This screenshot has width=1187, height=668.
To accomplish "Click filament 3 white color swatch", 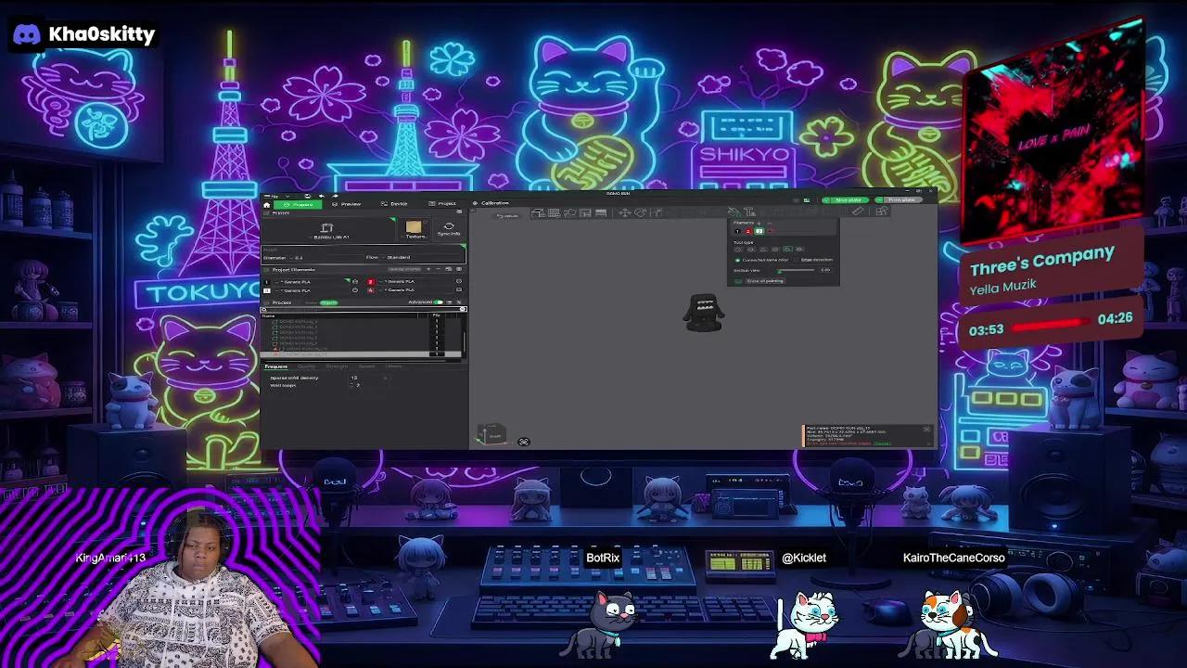I will tap(267, 290).
